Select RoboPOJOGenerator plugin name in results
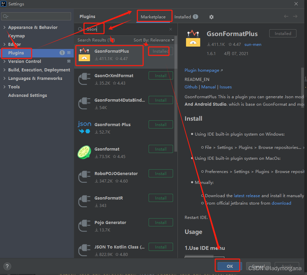The width and height of the screenshot is (307, 275). (116, 173)
